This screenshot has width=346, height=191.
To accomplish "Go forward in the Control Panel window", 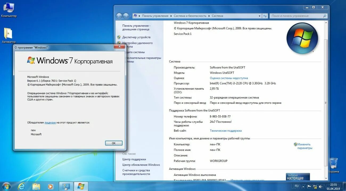I will pyautogui.click(x=126, y=16).
